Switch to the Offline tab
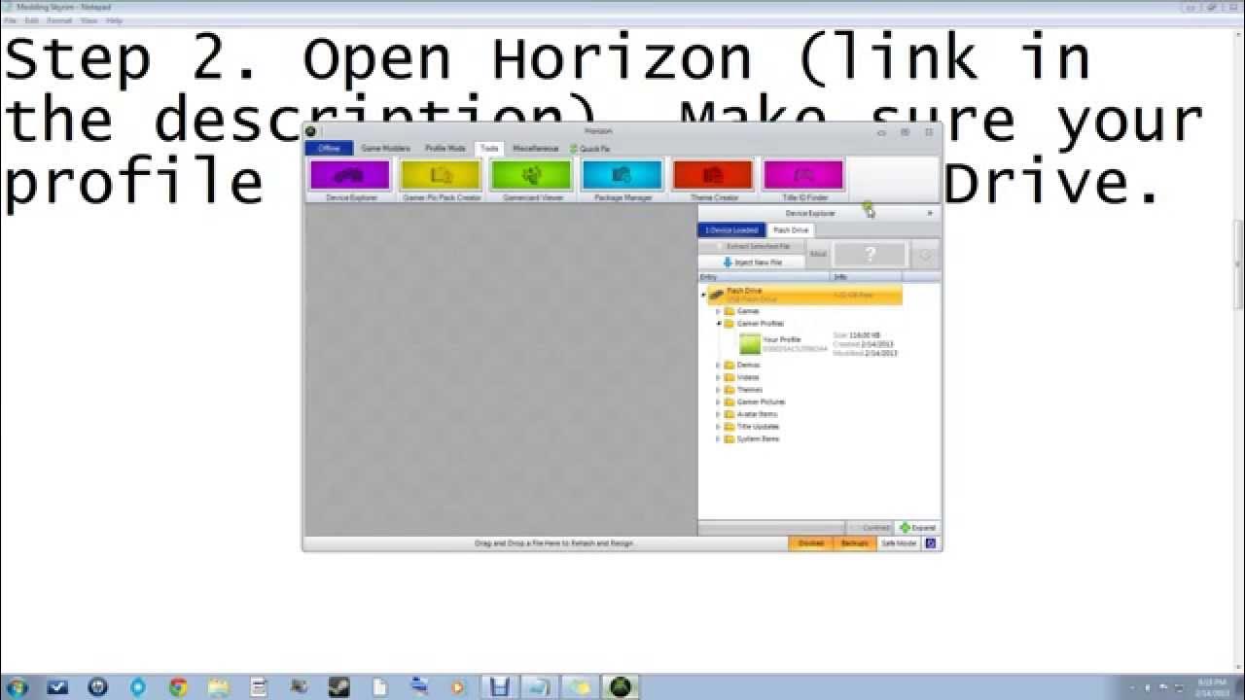Viewport: 1245px width, 700px height. coord(329,149)
